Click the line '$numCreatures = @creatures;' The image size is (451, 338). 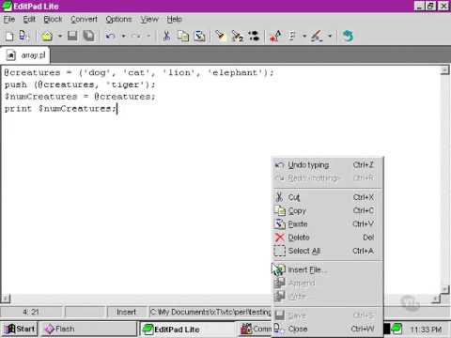point(80,97)
